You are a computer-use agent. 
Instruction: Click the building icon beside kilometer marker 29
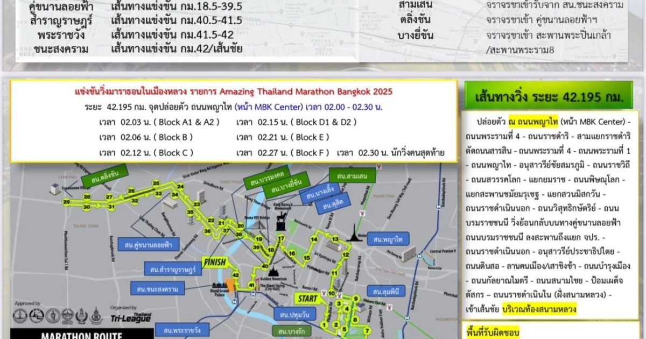[x=56, y=188]
